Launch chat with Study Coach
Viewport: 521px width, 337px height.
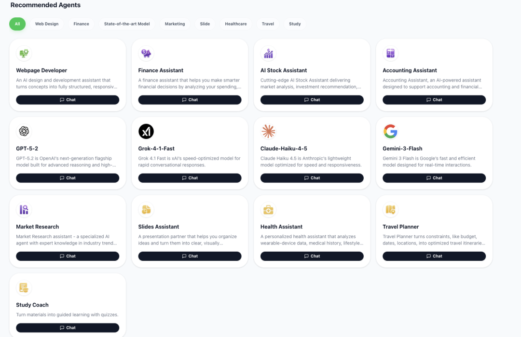[x=68, y=328]
